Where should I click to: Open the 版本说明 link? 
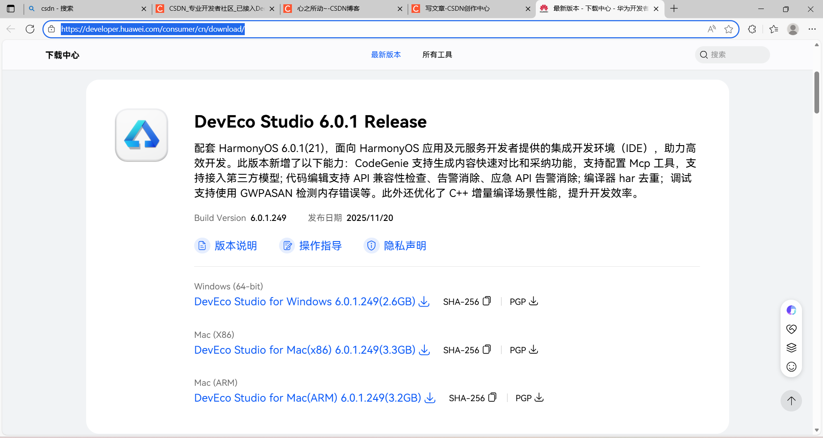click(235, 246)
